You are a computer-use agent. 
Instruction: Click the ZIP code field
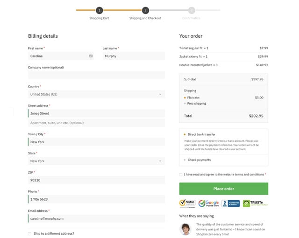(97, 180)
